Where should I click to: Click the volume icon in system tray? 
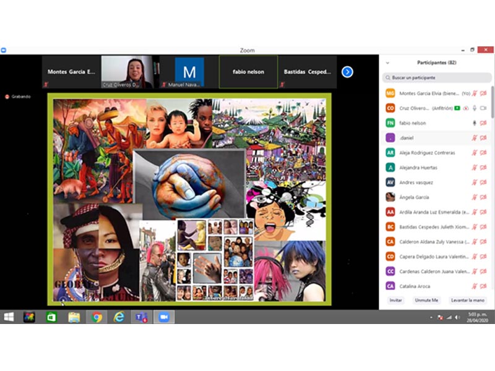tap(457, 317)
